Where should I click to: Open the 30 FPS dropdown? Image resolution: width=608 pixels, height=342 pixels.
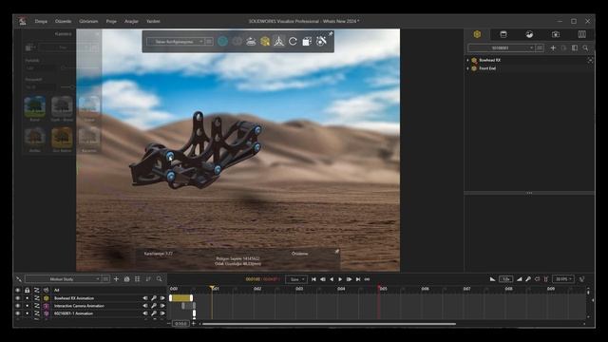click(x=563, y=278)
